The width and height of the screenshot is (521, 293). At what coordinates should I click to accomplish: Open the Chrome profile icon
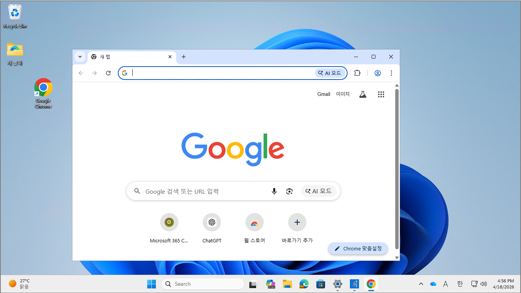click(x=378, y=73)
